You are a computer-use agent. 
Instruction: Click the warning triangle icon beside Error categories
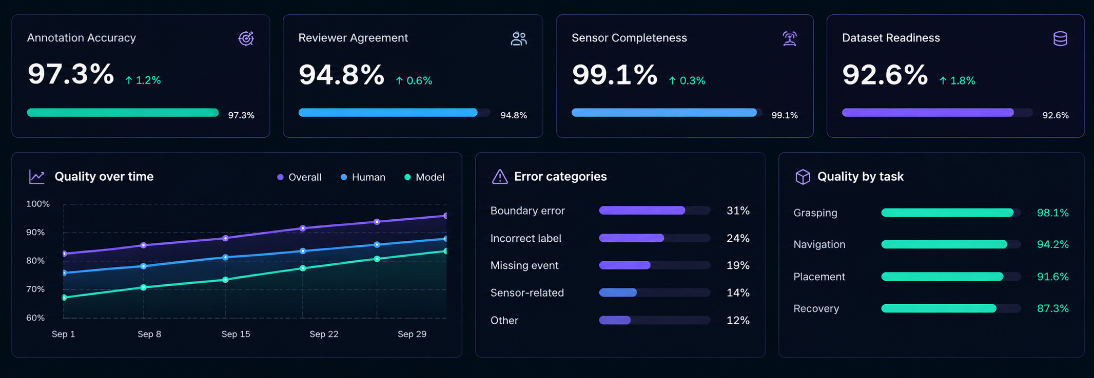coord(500,177)
